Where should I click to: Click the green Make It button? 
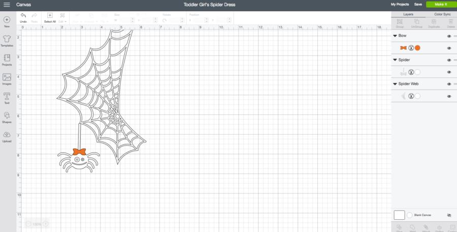(x=441, y=5)
